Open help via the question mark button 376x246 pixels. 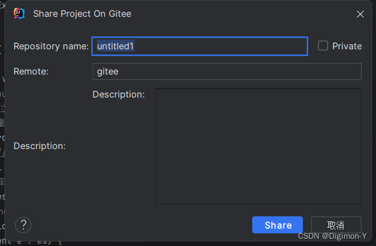point(23,225)
